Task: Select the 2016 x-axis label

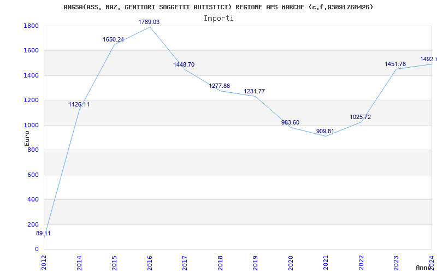Action: (x=150, y=263)
